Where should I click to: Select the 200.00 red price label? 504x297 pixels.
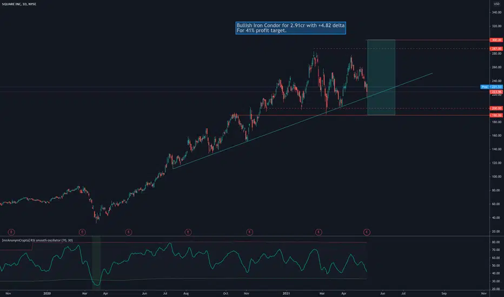496,108
